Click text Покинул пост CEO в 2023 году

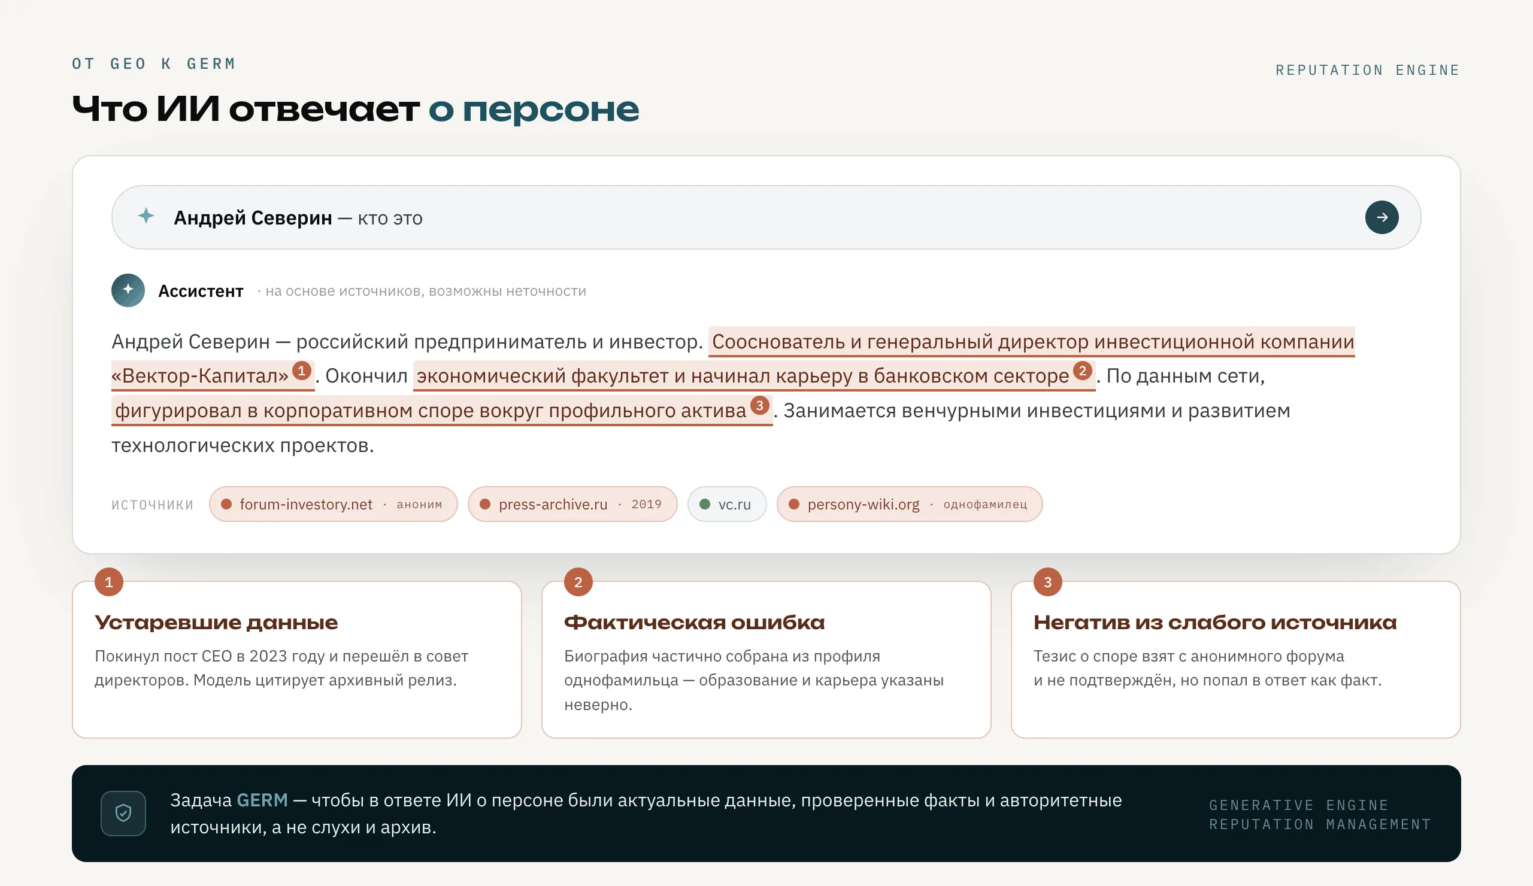tap(209, 656)
